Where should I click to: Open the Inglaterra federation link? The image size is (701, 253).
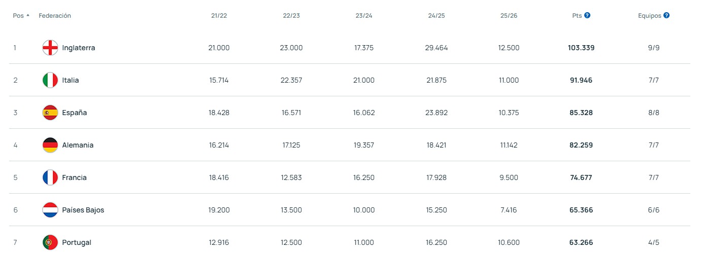pos(78,48)
